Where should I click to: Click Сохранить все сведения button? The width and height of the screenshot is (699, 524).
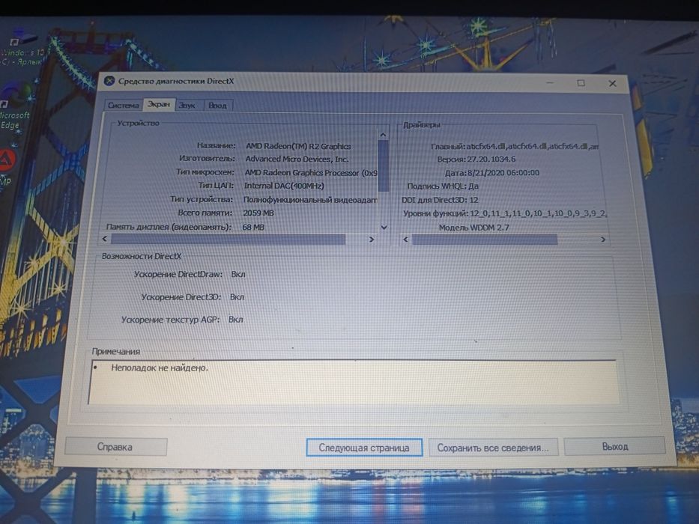tap(493, 448)
